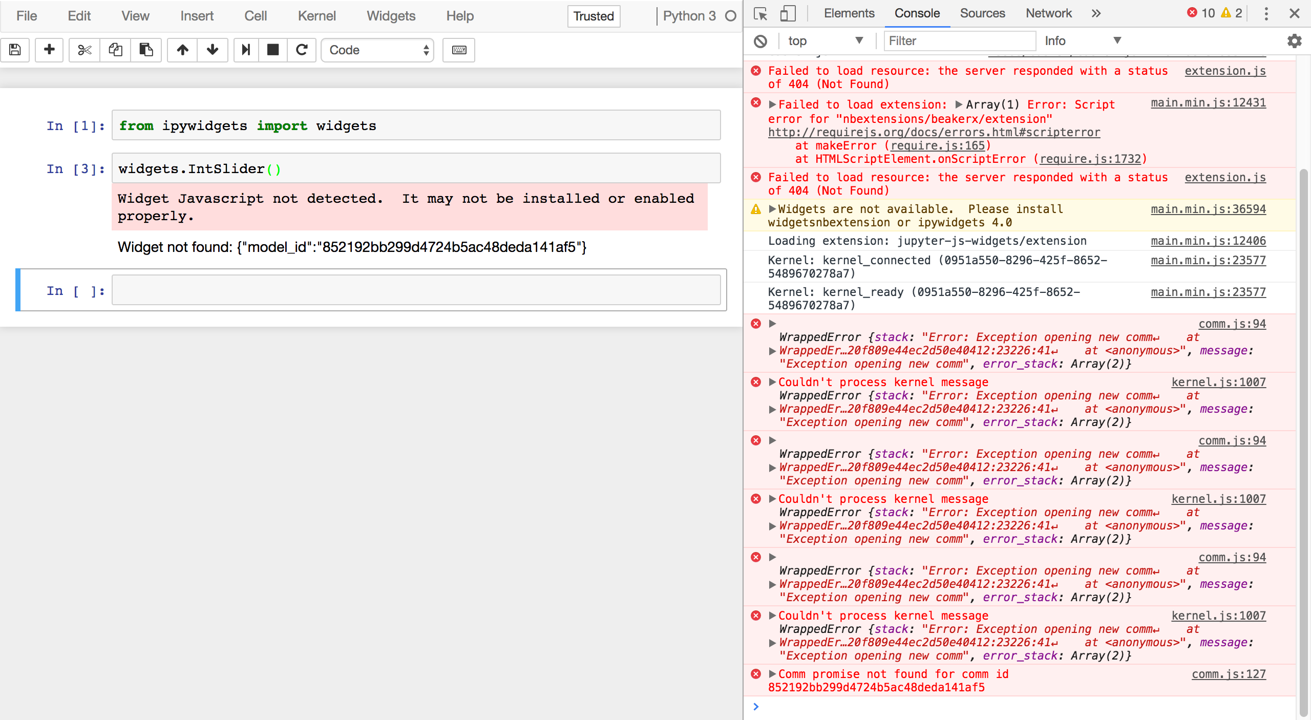The width and height of the screenshot is (1311, 720).
Task: Open the command palette keyboard icon
Action: pyautogui.click(x=458, y=50)
